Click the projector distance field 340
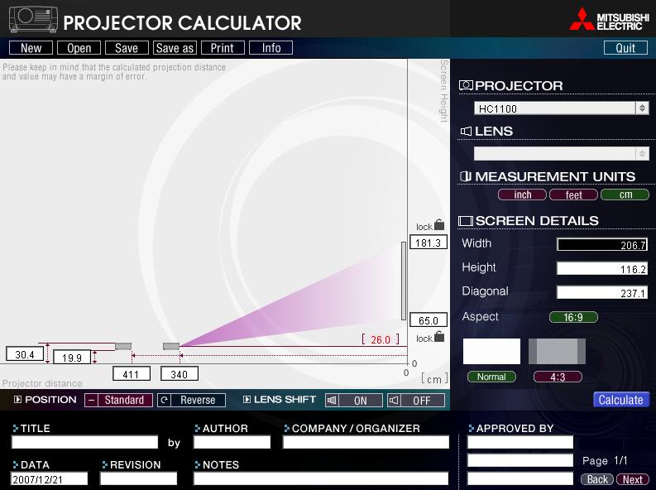This screenshot has width=656, height=490. (180, 374)
